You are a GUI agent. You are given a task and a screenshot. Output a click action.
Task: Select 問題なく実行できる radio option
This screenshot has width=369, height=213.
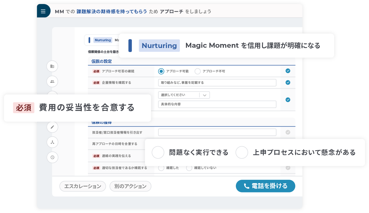click(x=158, y=152)
